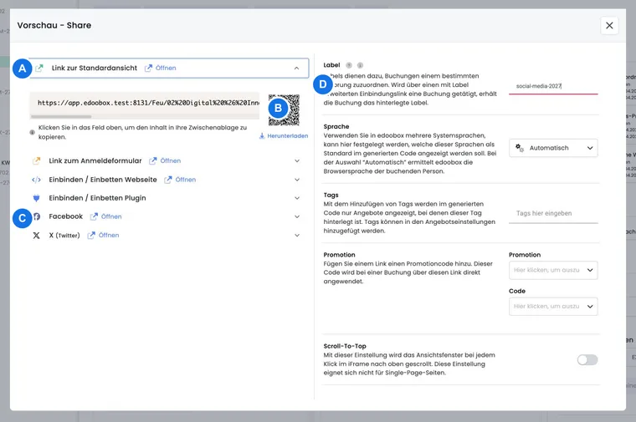
Task: Open the Link zur Standardansicht via Öffnen
Action: click(161, 68)
